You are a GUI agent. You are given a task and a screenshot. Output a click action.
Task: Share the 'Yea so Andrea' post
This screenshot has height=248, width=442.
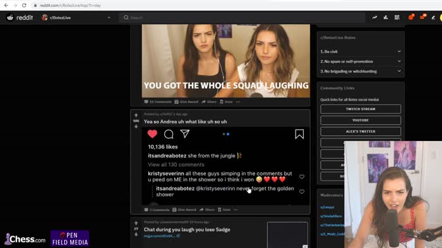coord(207,210)
